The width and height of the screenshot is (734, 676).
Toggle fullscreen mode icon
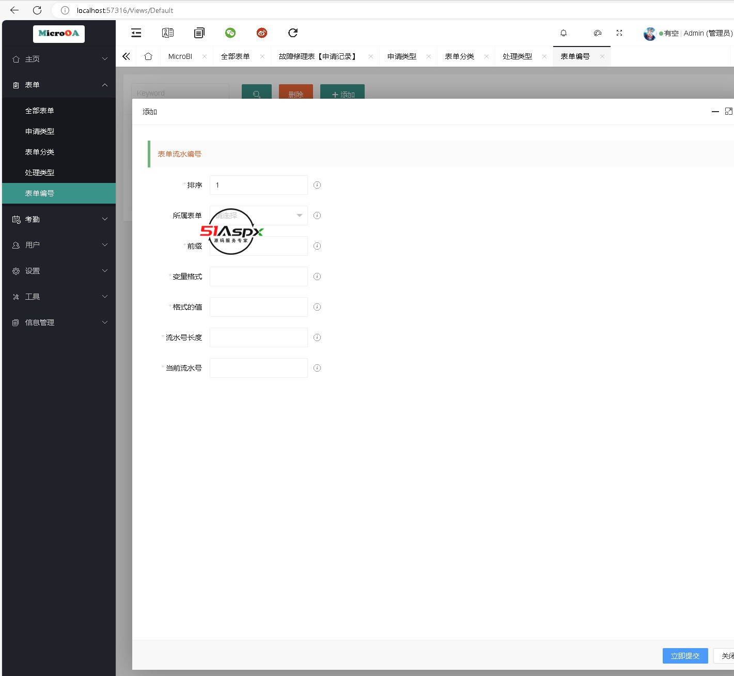pos(619,33)
